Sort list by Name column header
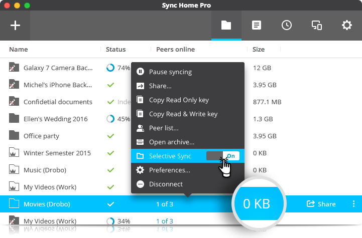Image resolution: width=362 pixels, height=238 pixels. pos(19,50)
